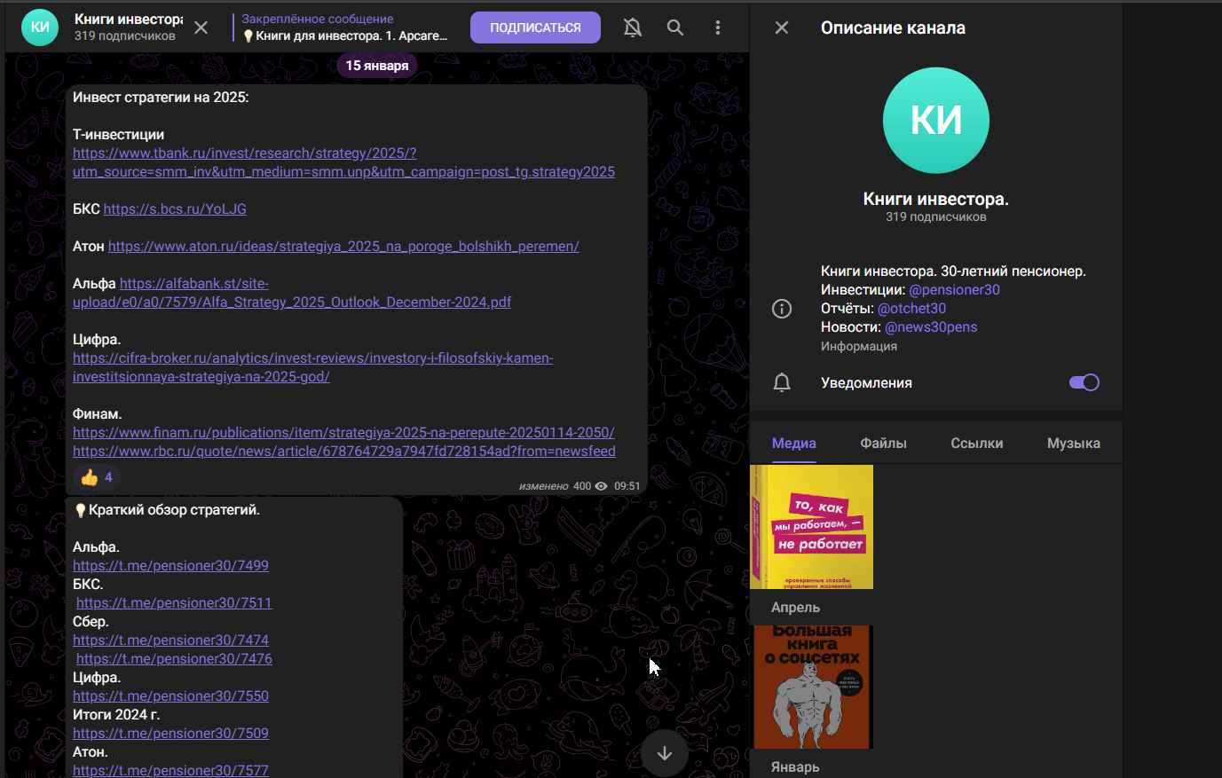Open link t.me/pensioner30/7474
Screen dimensions: 1222x778
click(170, 640)
